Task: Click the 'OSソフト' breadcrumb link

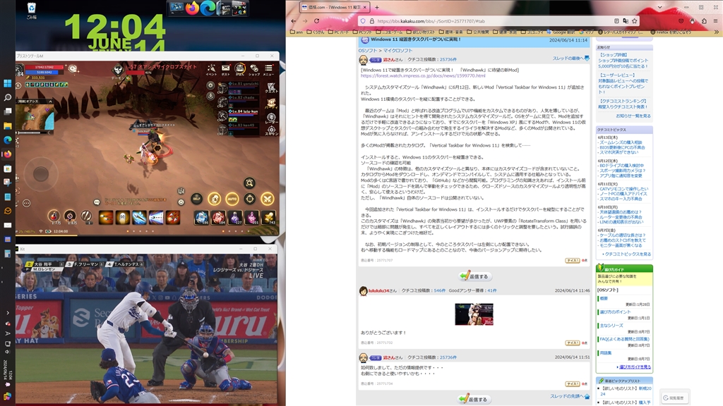Action: (x=367, y=51)
